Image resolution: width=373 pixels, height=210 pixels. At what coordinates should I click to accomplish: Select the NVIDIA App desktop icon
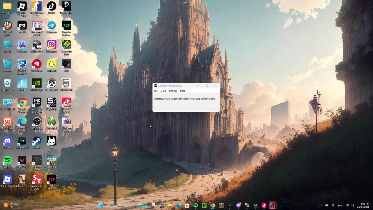point(37,85)
